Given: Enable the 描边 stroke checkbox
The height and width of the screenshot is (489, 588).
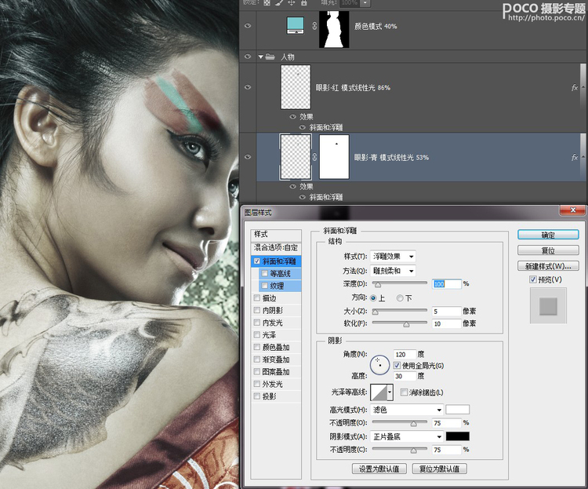Looking at the screenshot, I should [x=257, y=297].
